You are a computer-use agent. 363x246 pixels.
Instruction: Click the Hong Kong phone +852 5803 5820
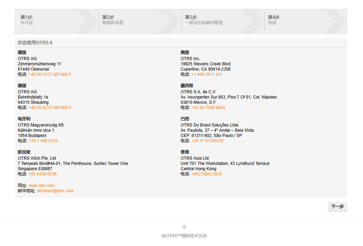click(207, 174)
